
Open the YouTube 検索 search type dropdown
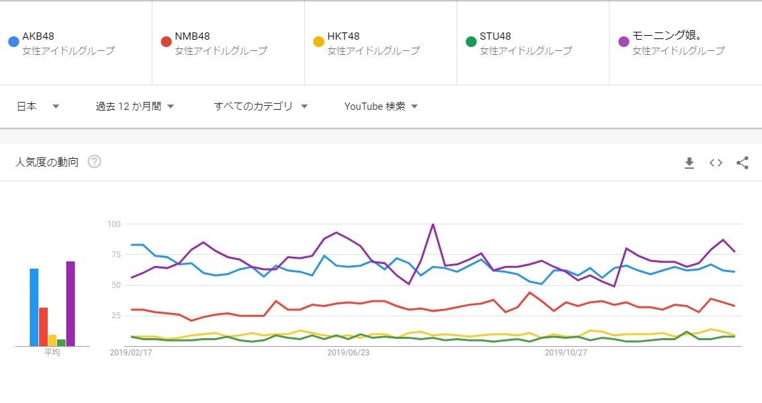point(381,107)
